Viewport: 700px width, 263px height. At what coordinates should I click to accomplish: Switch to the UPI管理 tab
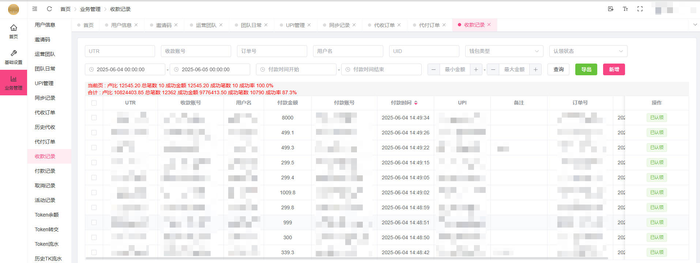pyautogui.click(x=295, y=25)
